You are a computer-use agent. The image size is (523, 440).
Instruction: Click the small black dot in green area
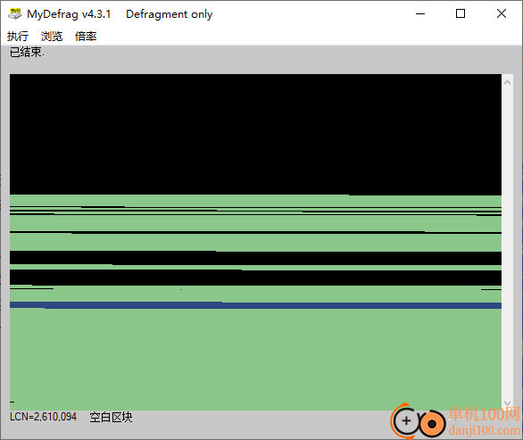181,289
